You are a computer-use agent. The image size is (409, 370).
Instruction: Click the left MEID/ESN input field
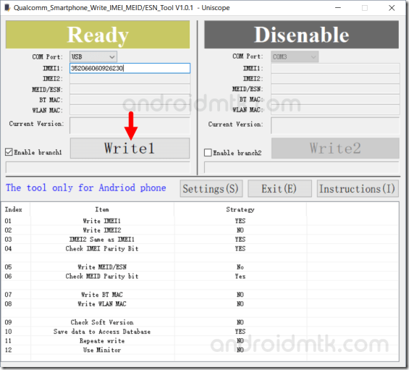[x=130, y=89]
